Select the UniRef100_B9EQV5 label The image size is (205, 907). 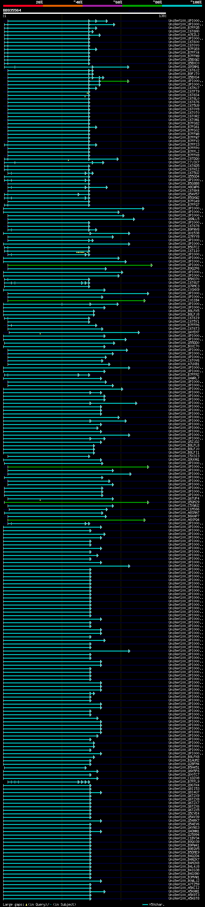pos(184,849)
